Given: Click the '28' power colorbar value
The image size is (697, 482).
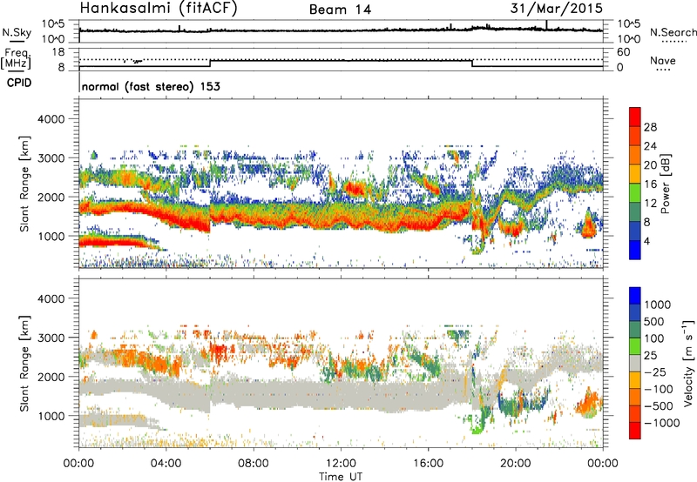Looking at the screenshot, I should tap(650, 127).
